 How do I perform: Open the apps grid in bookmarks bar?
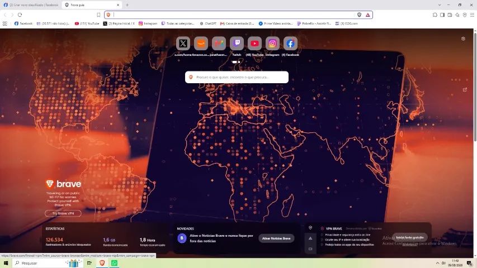tap(5, 23)
